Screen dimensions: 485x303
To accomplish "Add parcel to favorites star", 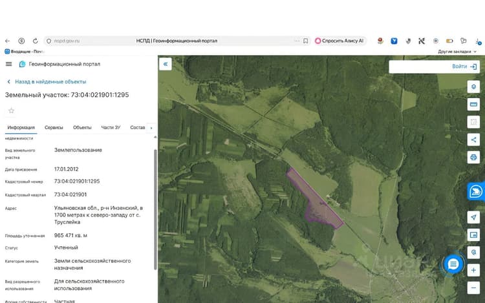I will (x=12, y=110).
